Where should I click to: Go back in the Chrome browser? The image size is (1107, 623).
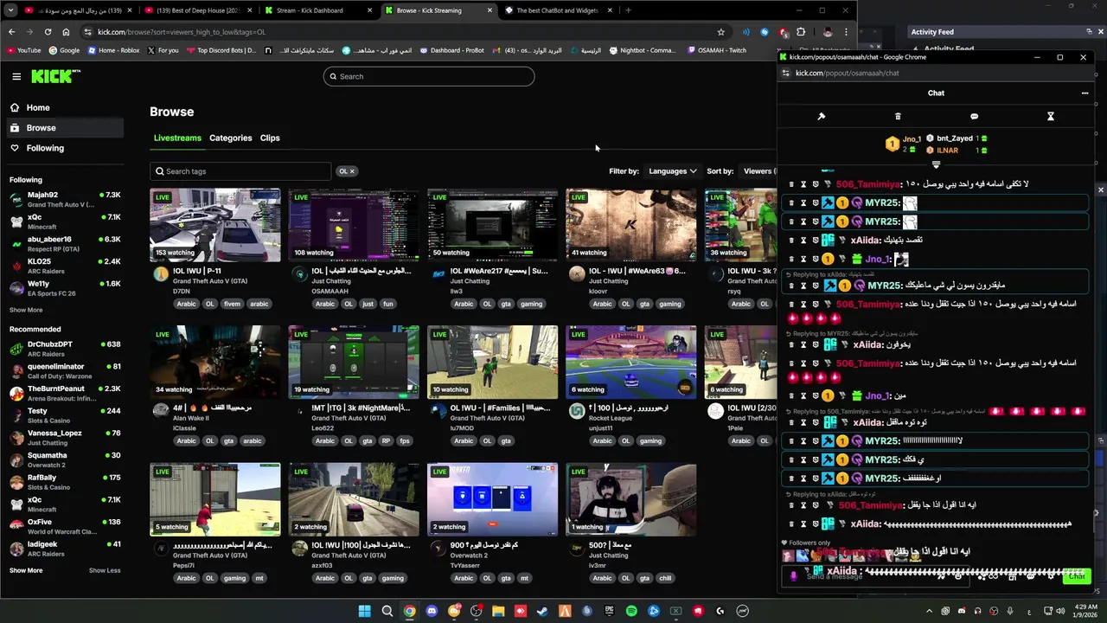(11, 32)
